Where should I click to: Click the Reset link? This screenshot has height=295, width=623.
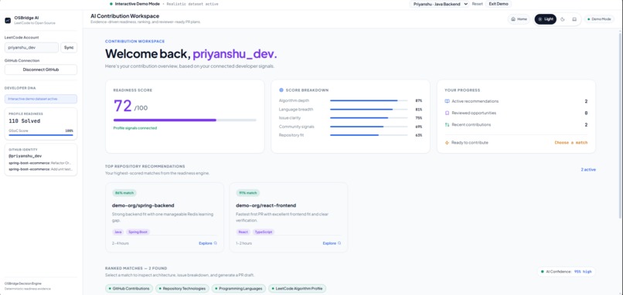coord(477,4)
